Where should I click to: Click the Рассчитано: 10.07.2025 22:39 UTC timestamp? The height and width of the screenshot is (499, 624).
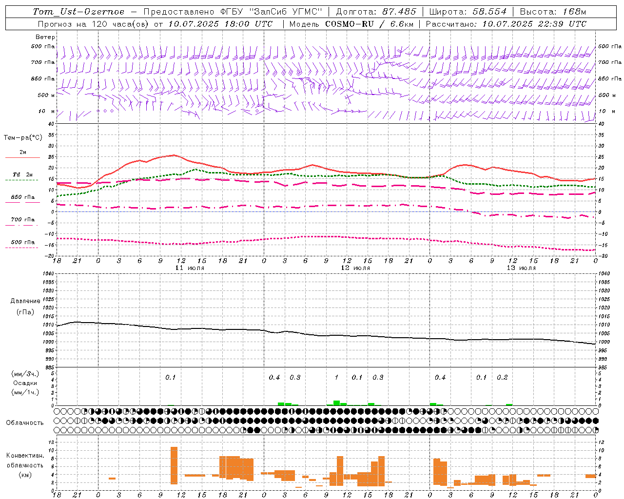506,24
